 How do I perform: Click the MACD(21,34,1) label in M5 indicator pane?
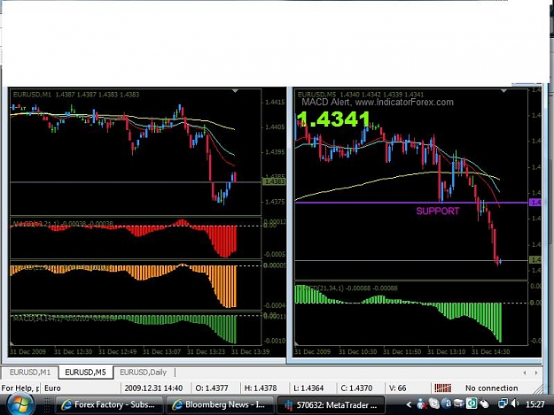click(x=347, y=288)
